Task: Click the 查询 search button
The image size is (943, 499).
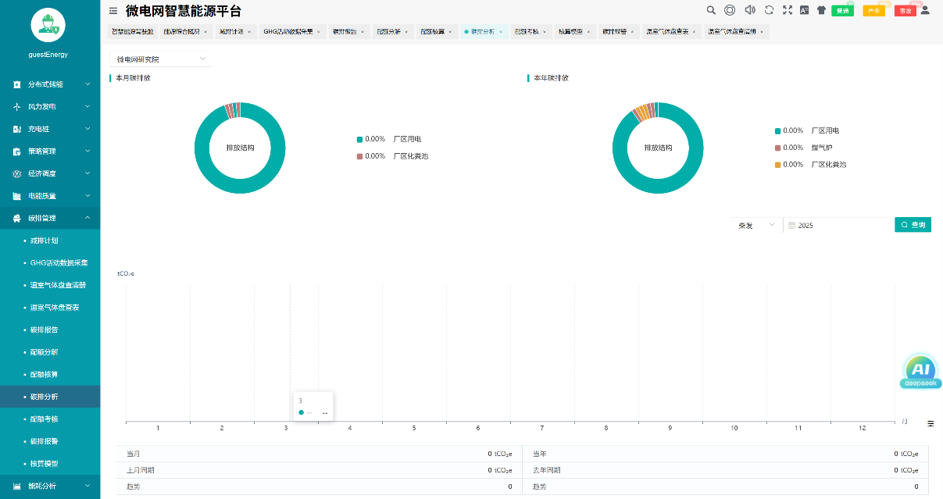Action: [x=913, y=225]
